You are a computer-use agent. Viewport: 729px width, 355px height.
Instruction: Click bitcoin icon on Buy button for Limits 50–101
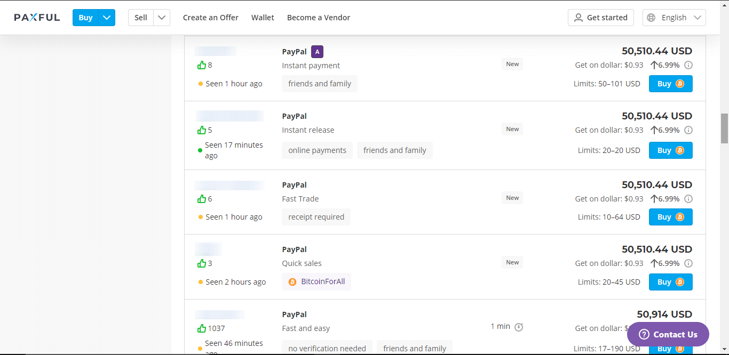680,84
